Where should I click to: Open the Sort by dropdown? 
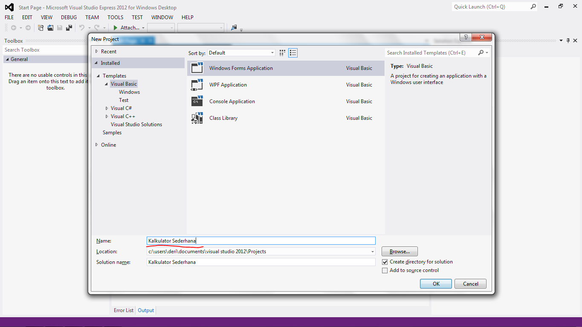coord(272,52)
